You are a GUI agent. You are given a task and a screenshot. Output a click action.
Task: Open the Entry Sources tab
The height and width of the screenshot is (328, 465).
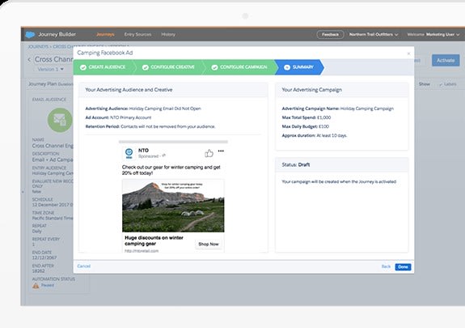pyautogui.click(x=137, y=35)
